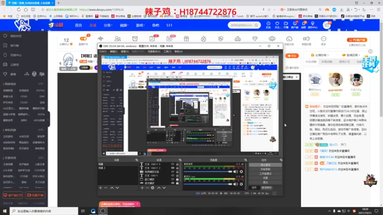Open the 查看(V) menu in OBS
This screenshot has width=383, height=215.
(x=124, y=52)
